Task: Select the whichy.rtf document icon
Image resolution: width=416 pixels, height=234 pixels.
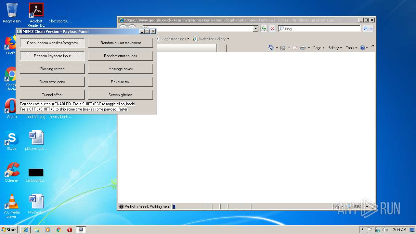Action: coord(36,204)
